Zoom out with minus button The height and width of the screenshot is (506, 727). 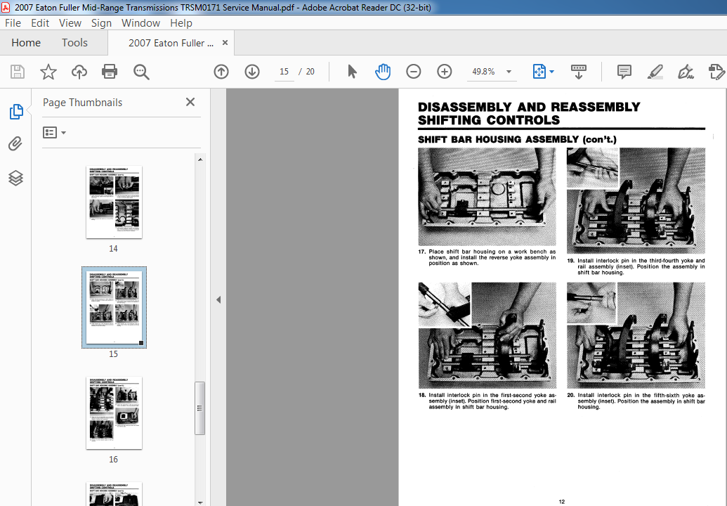coord(413,72)
